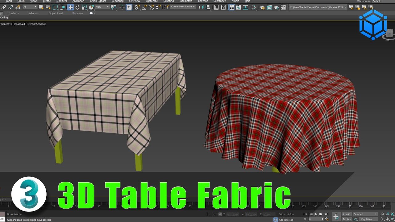This screenshot has width=395, height=222.
Task: Open Select by Name list
Action: point(48,7)
